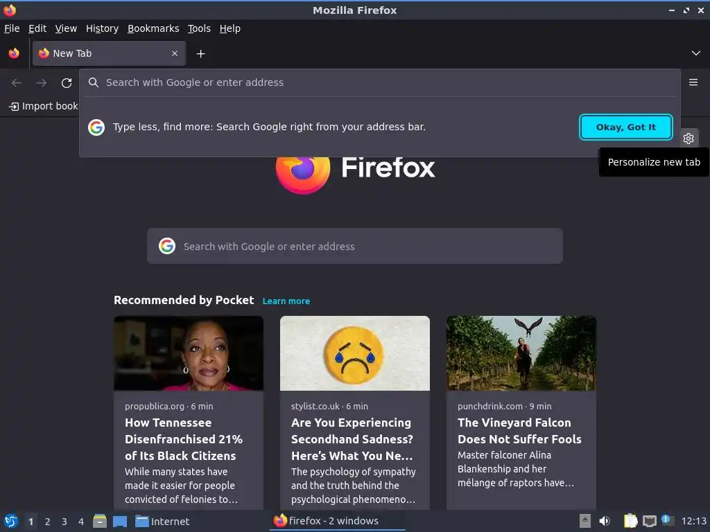Screen dimensions: 710x532
Task: Minimize the Mozilla Firefox window
Action: 671,10
